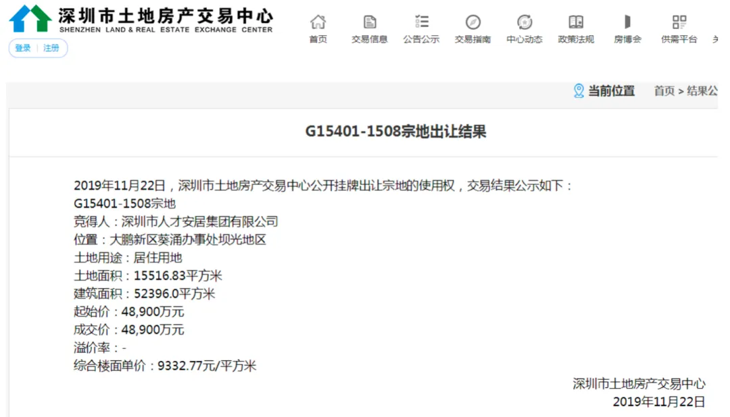Click the 登录 login link
Viewport: 730px width, 417px height.
(x=23, y=48)
